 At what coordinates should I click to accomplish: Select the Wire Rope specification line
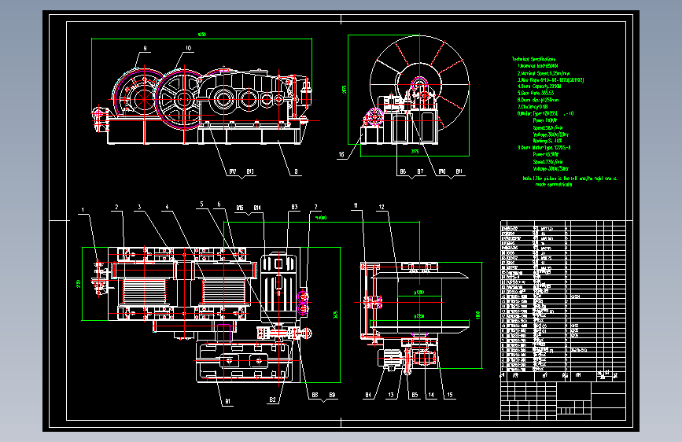(x=550, y=80)
